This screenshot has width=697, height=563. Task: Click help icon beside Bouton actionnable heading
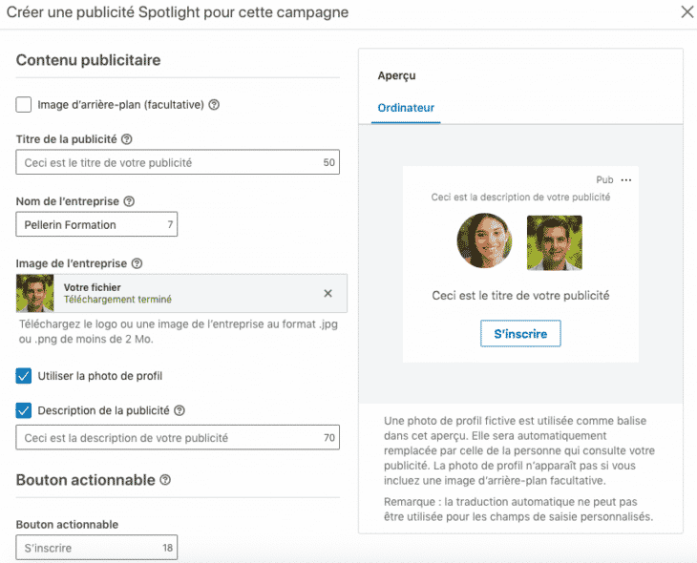(x=165, y=480)
